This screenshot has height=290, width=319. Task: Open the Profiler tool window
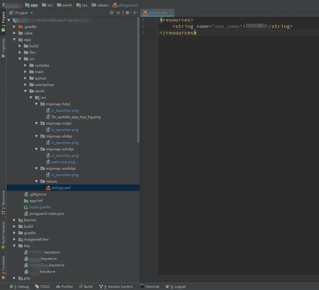(x=64, y=287)
